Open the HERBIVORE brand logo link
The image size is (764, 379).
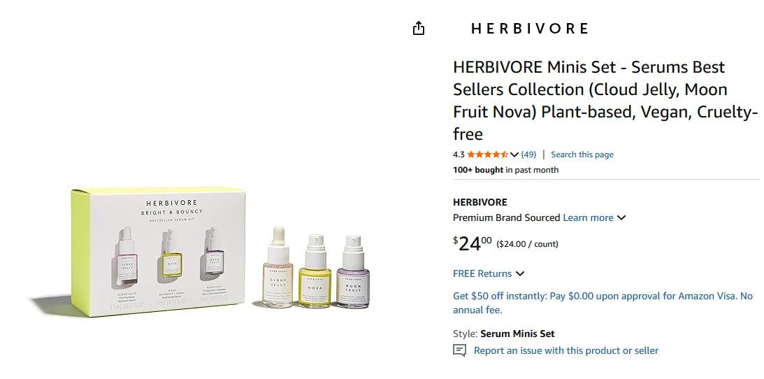point(530,29)
